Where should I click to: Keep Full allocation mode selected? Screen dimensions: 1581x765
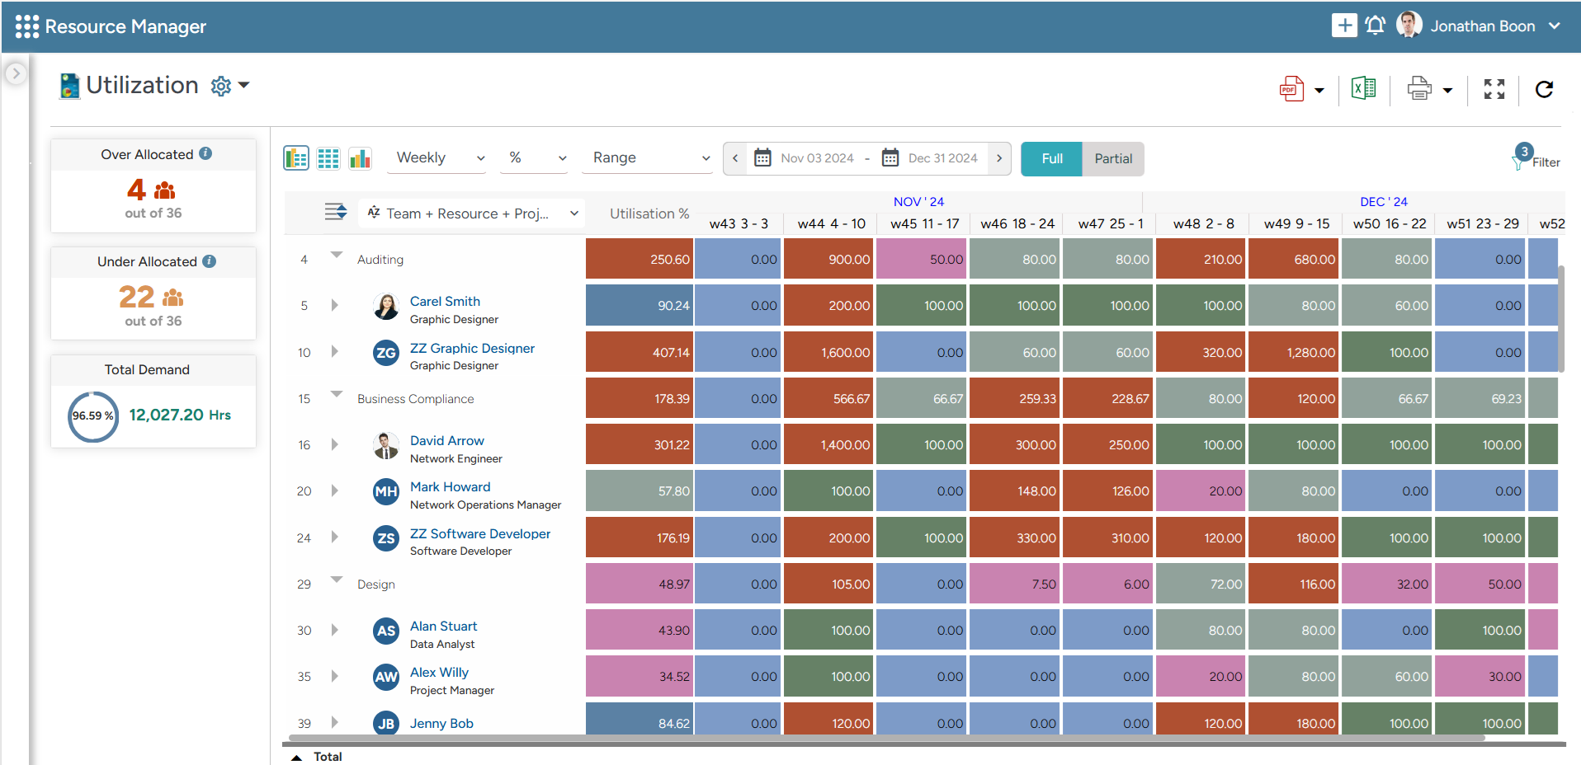(1050, 158)
